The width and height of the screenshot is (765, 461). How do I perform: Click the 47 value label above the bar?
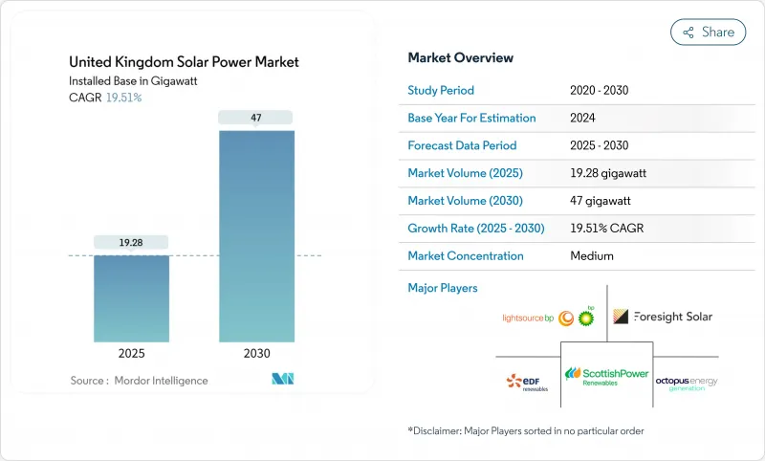tap(256, 118)
